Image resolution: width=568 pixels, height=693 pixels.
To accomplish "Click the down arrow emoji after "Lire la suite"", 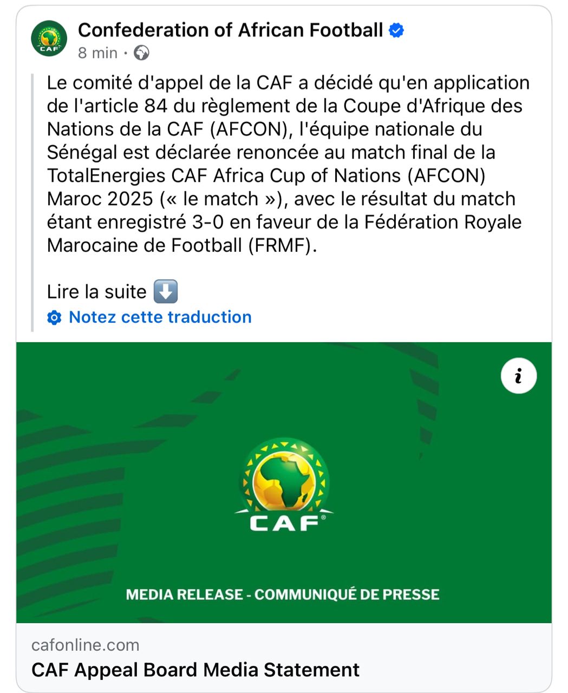I will (x=166, y=292).
